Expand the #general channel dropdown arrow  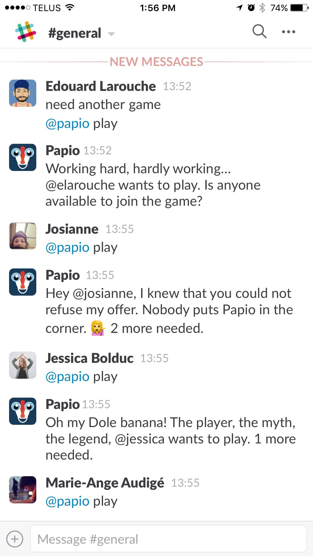111,34
